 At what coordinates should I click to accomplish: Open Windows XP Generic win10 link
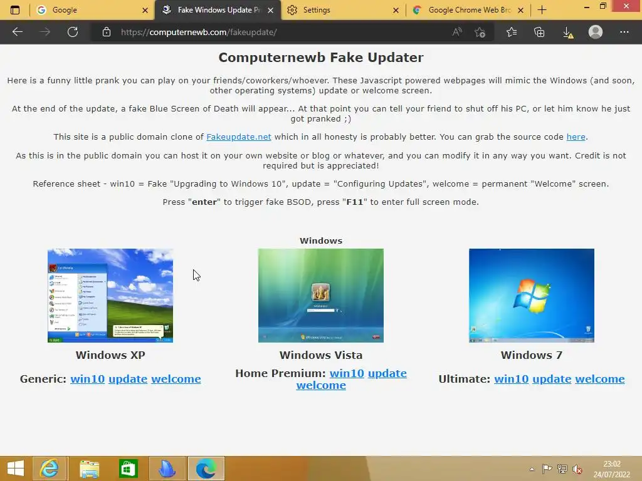pyautogui.click(x=88, y=379)
